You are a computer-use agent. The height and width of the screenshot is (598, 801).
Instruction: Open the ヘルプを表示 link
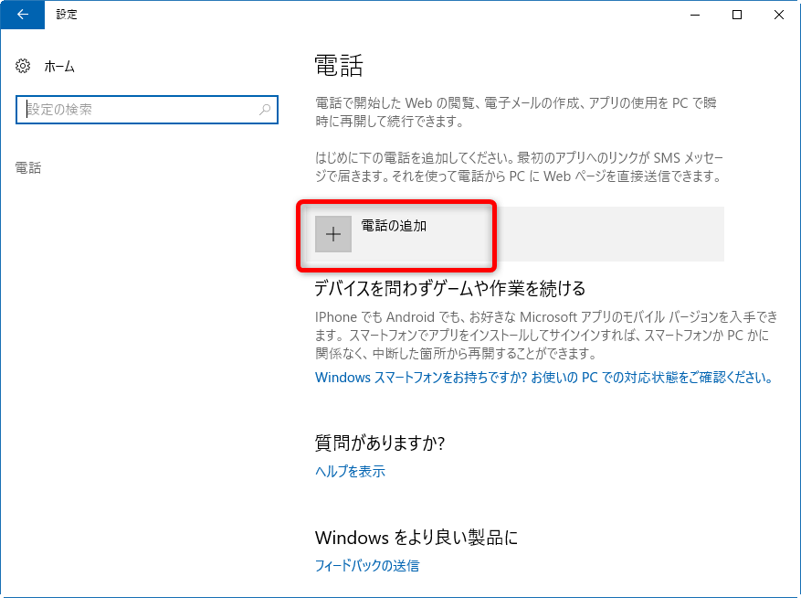[351, 471]
